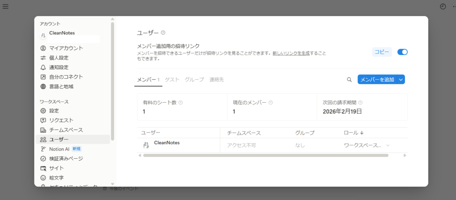Click the リクエスト upload-box icon
Image resolution: width=456 pixels, height=200 pixels.
pyautogui.click(x=43, y=120)
